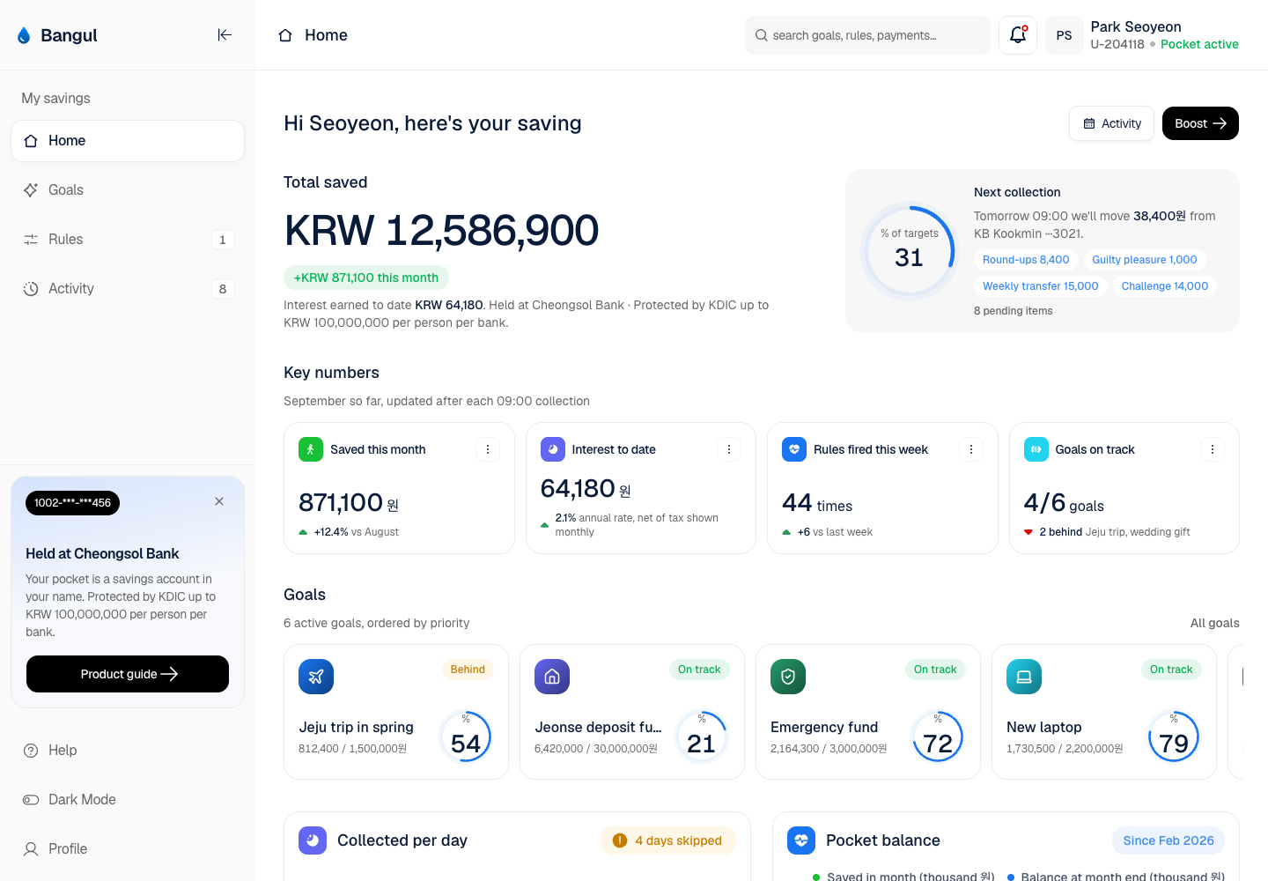Click the Rules fired this week icon
The height and width of the screenshot is (881, 1268).
click(x=794, y=449)
